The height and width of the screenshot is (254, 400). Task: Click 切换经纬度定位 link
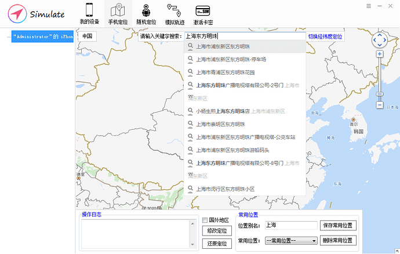(x=325, y=36)
